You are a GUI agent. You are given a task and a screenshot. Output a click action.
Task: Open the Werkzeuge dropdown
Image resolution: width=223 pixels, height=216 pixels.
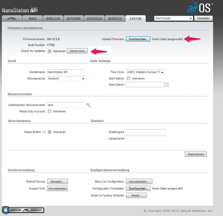pos(174,18)
